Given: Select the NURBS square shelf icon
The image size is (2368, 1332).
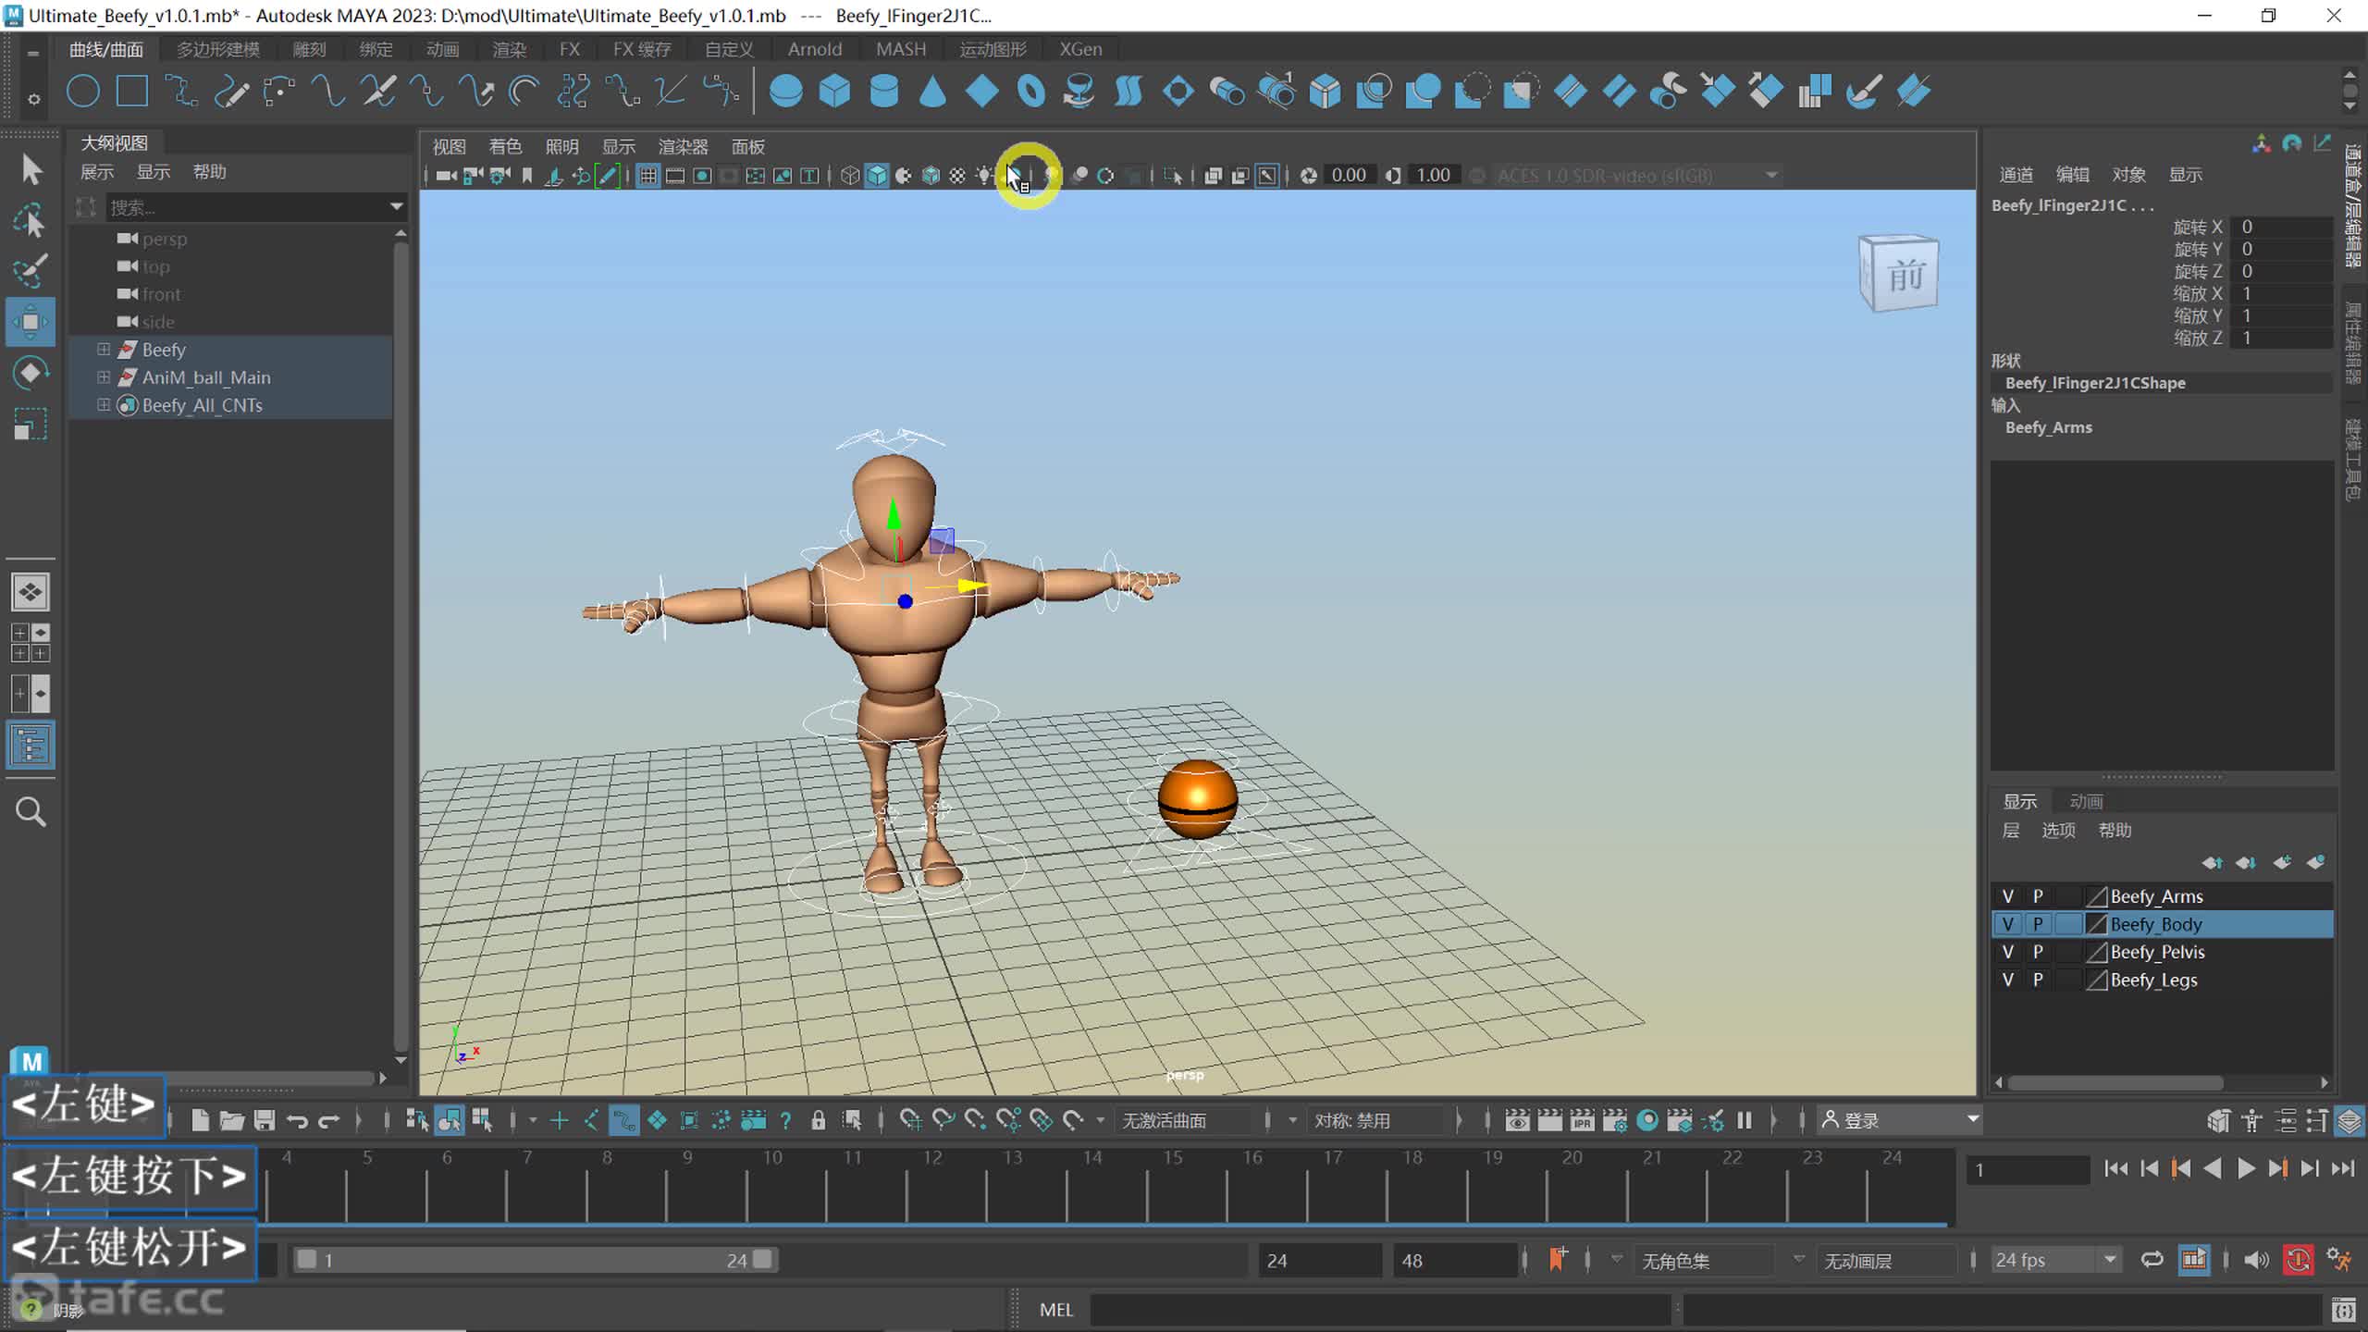Looking at the screenshot, I should coord(132,92).
